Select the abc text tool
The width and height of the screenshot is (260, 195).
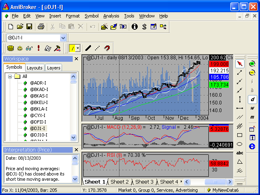coord(240,153)
